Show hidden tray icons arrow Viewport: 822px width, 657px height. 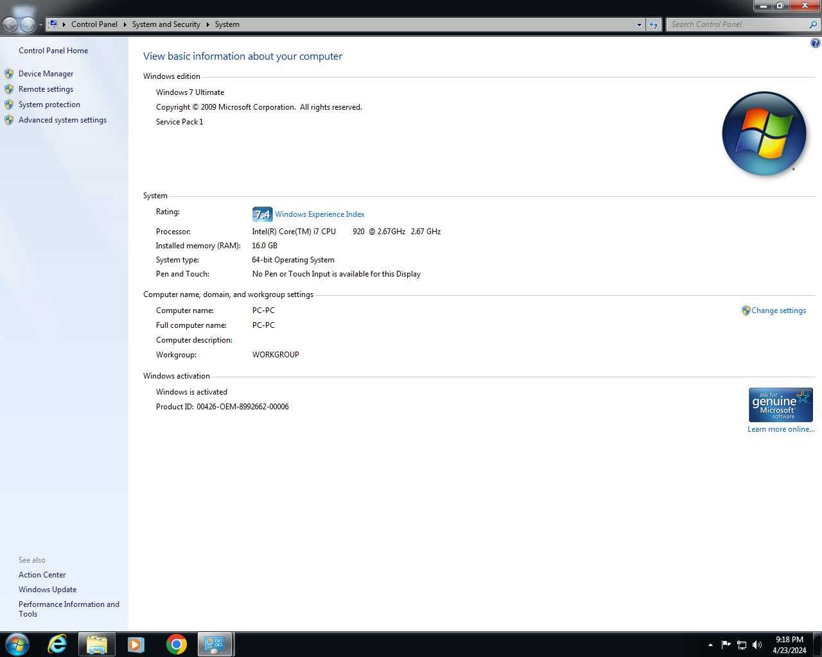point(710,645)
